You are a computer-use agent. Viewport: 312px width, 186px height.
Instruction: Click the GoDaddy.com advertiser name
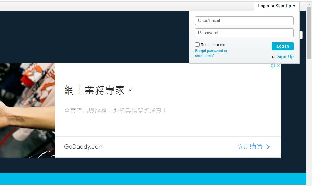pos(84,147)
